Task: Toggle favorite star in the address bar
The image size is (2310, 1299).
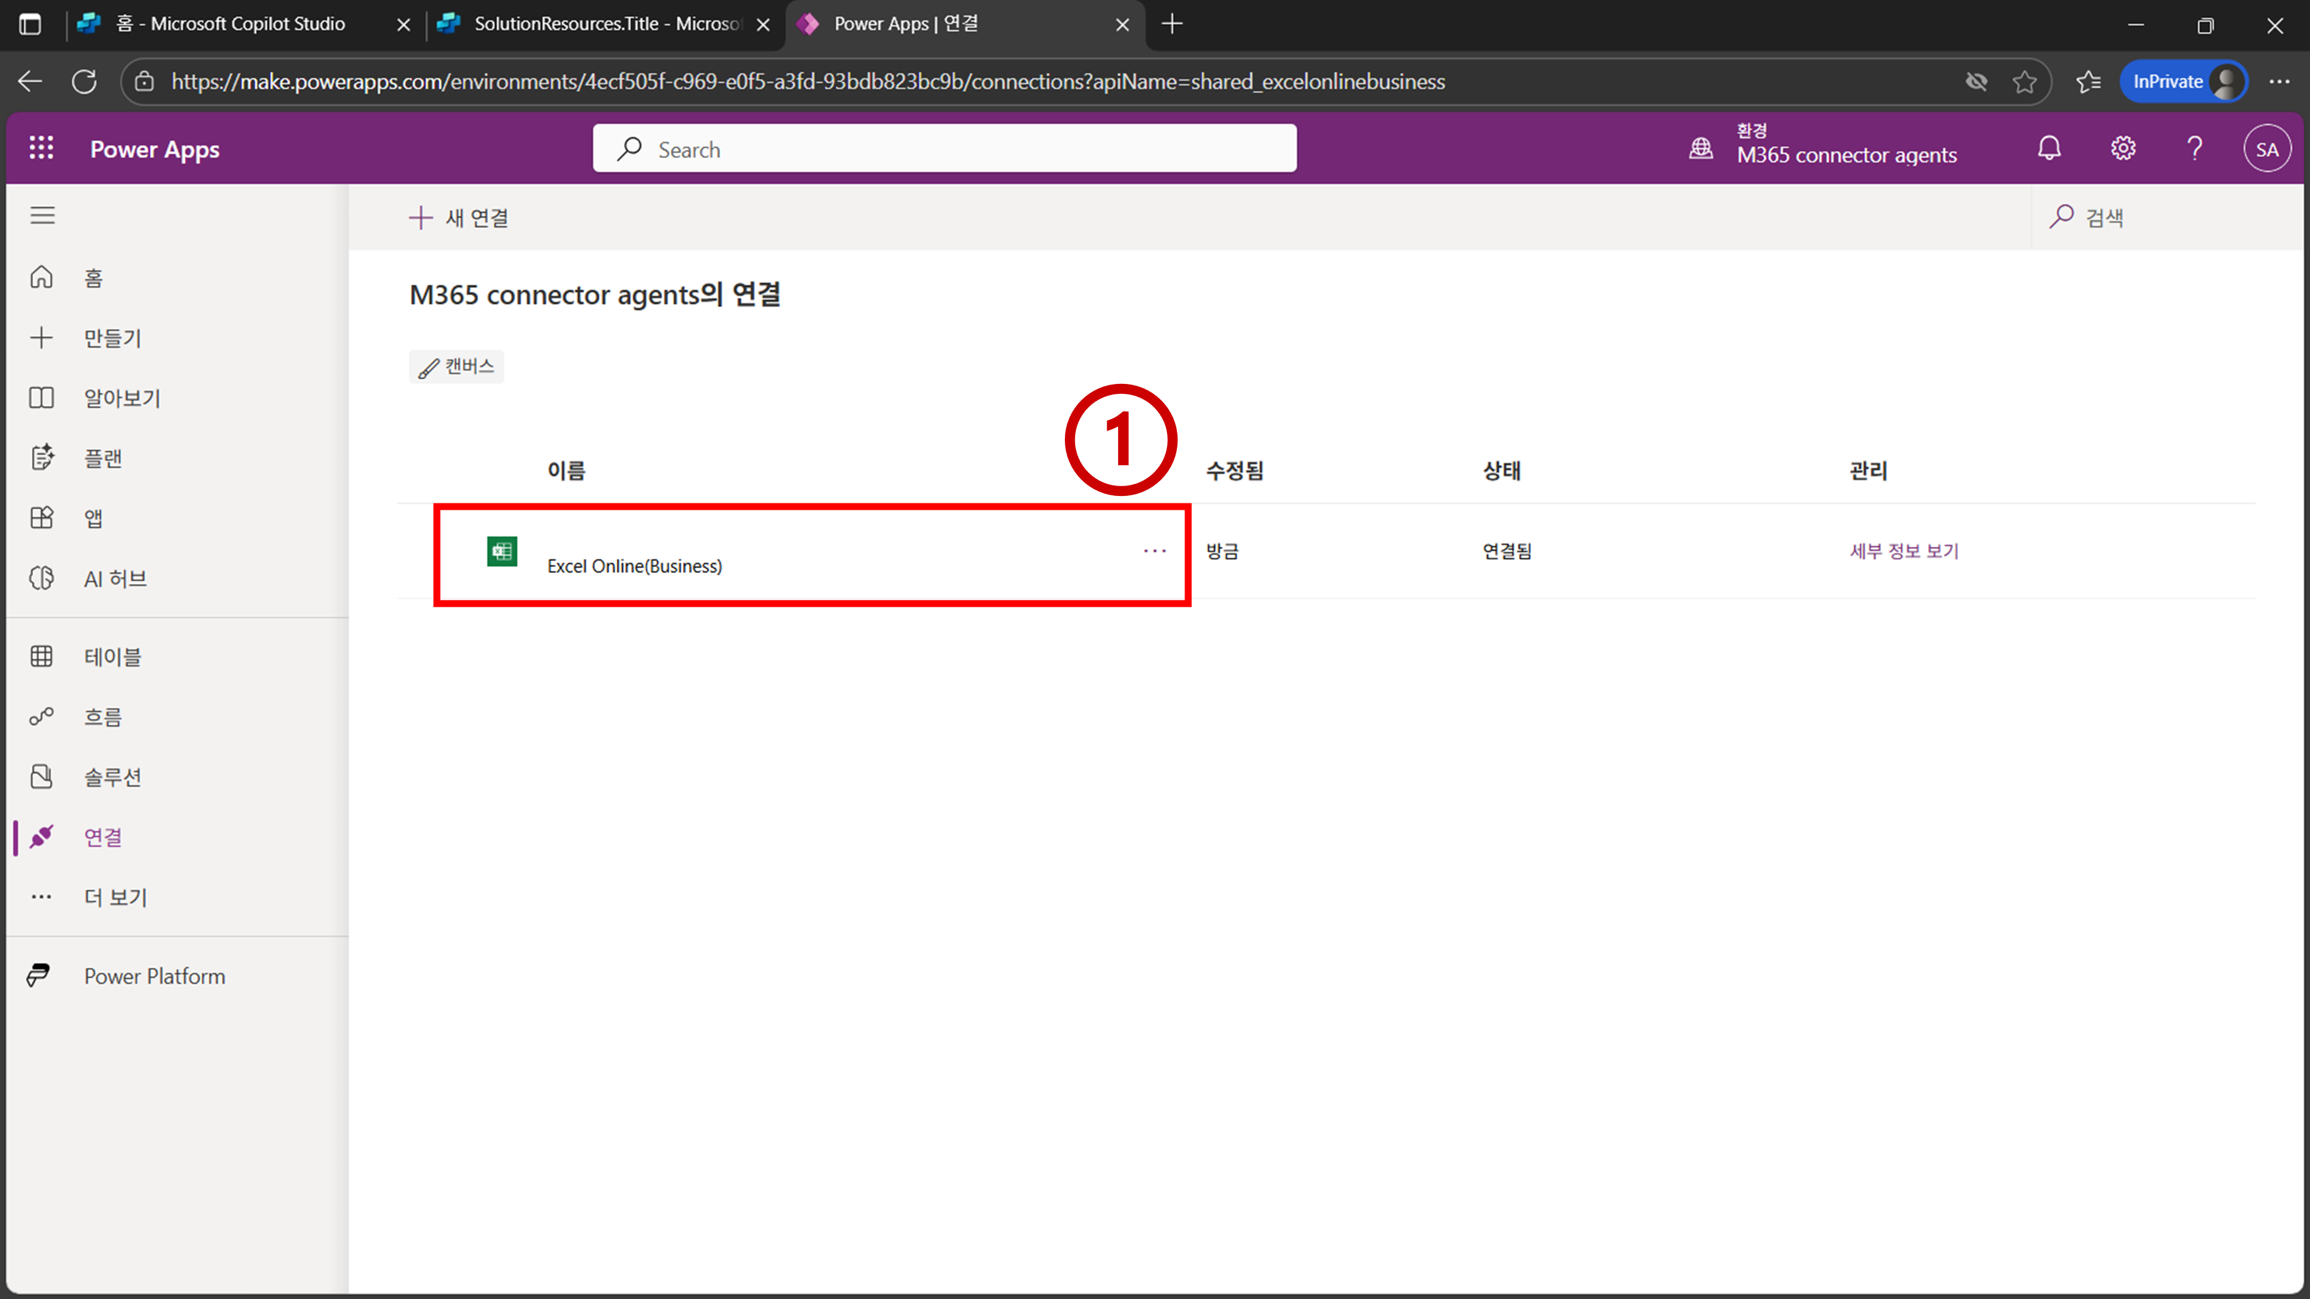Action: click(x=2024, y=81)
